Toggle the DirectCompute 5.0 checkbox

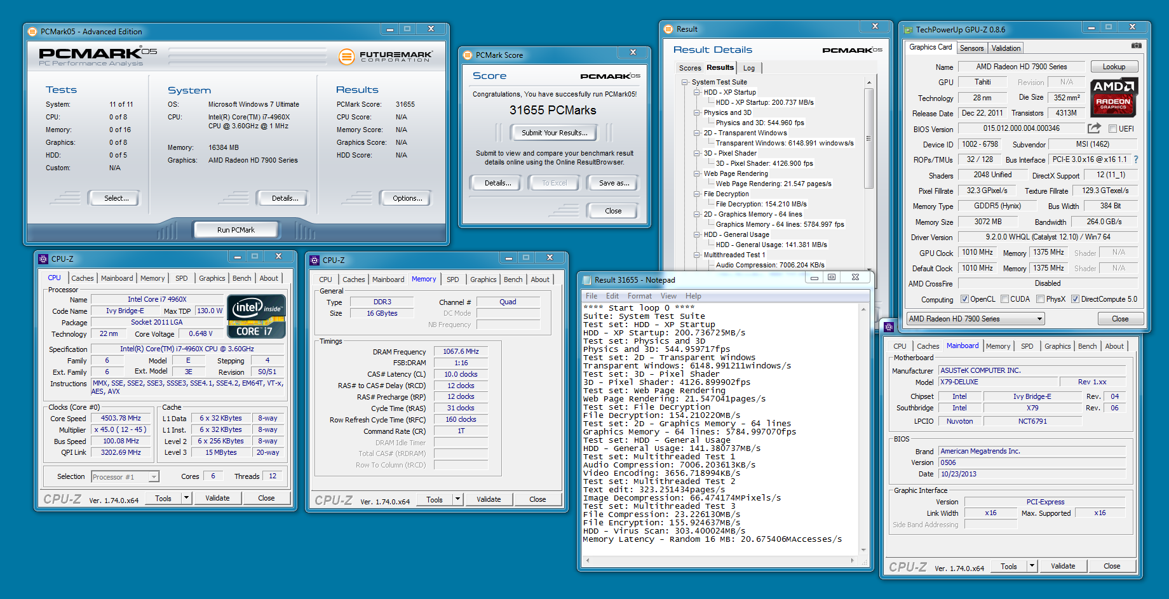(1075, 299)
